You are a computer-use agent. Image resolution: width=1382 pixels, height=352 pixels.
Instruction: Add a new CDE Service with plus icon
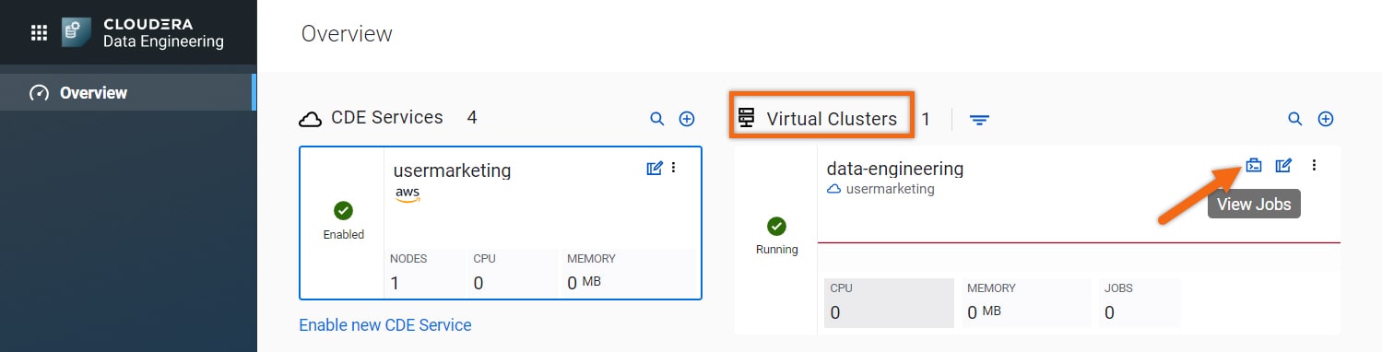point(687,119)
